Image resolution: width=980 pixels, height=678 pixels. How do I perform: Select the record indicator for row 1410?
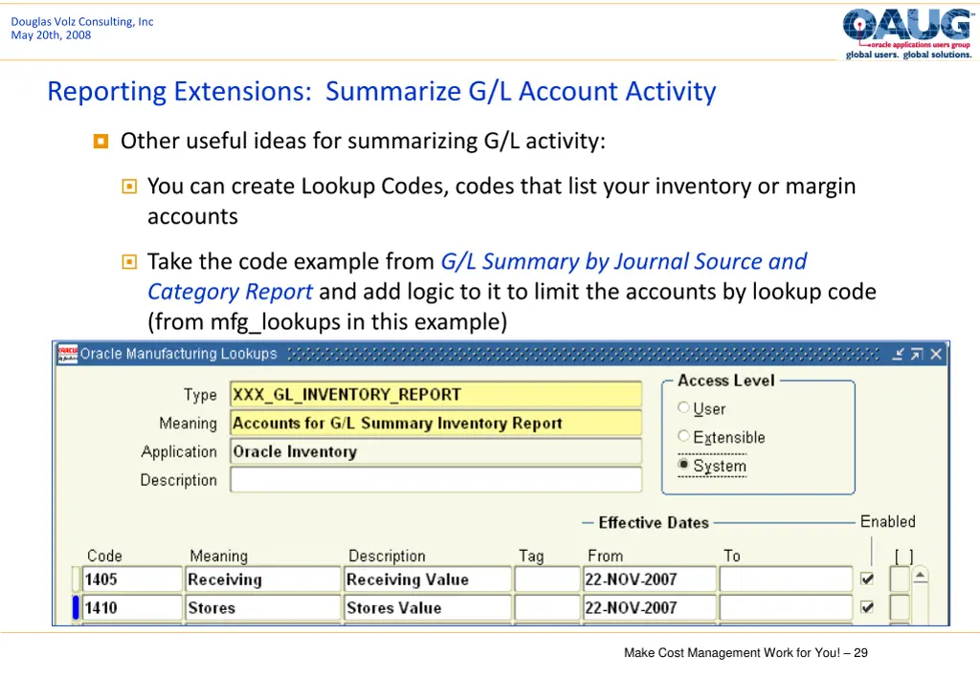(x=76, y=607)
